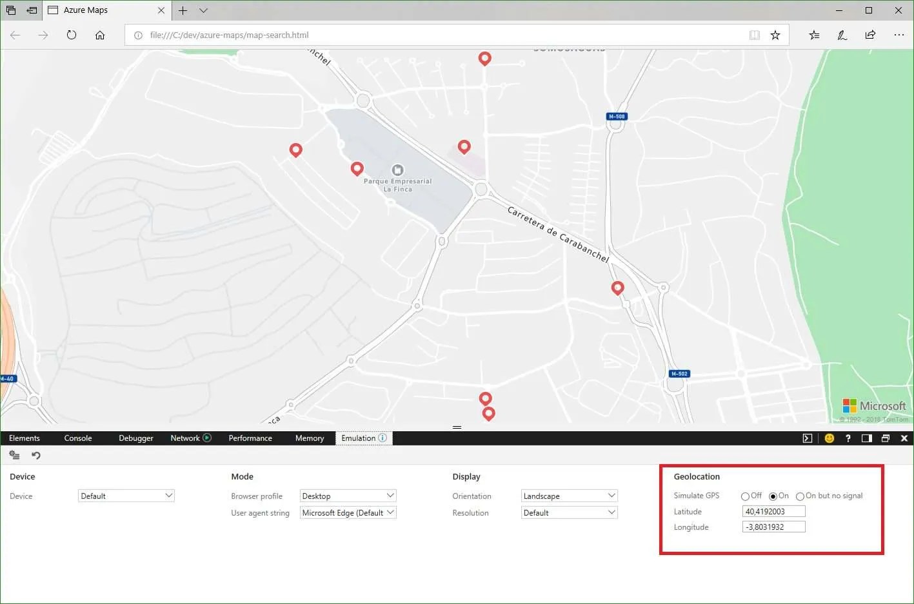Go to the Memory tab

[310, 438]
